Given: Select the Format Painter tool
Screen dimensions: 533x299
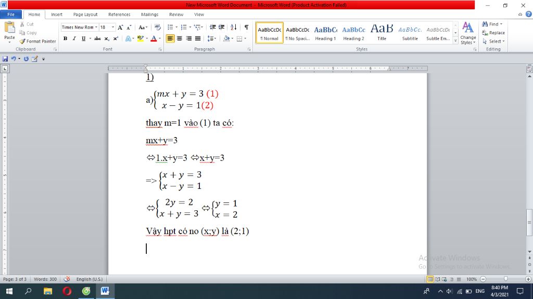Looking at the screenshot, I should [x=37, y=42].
